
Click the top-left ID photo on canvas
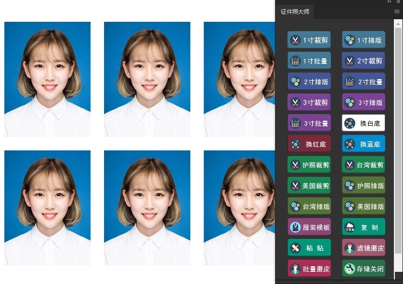point(47,79)
